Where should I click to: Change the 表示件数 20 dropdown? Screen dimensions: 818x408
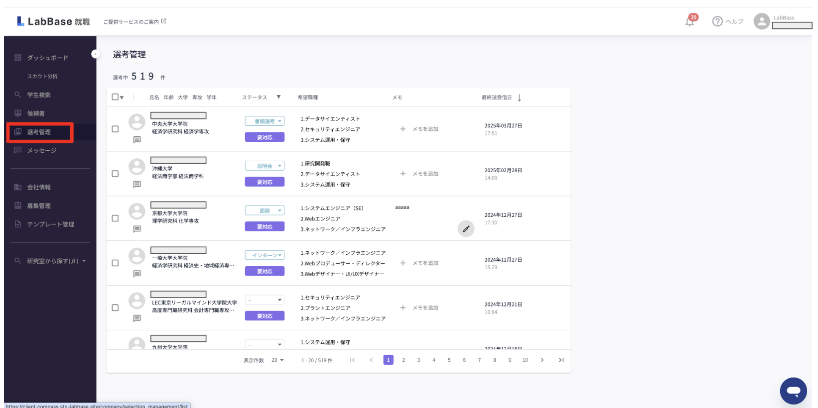point(277,360)
